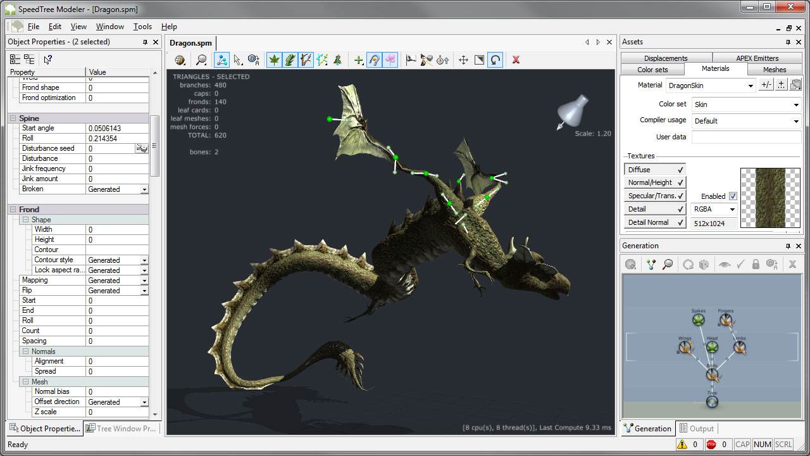The height and width of the screenshot is (456, 810).
Task: Click the green plus add icon
Action: click(358, 60)
